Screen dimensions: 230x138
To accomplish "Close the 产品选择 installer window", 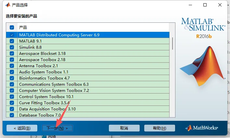I will coord(220,5).
